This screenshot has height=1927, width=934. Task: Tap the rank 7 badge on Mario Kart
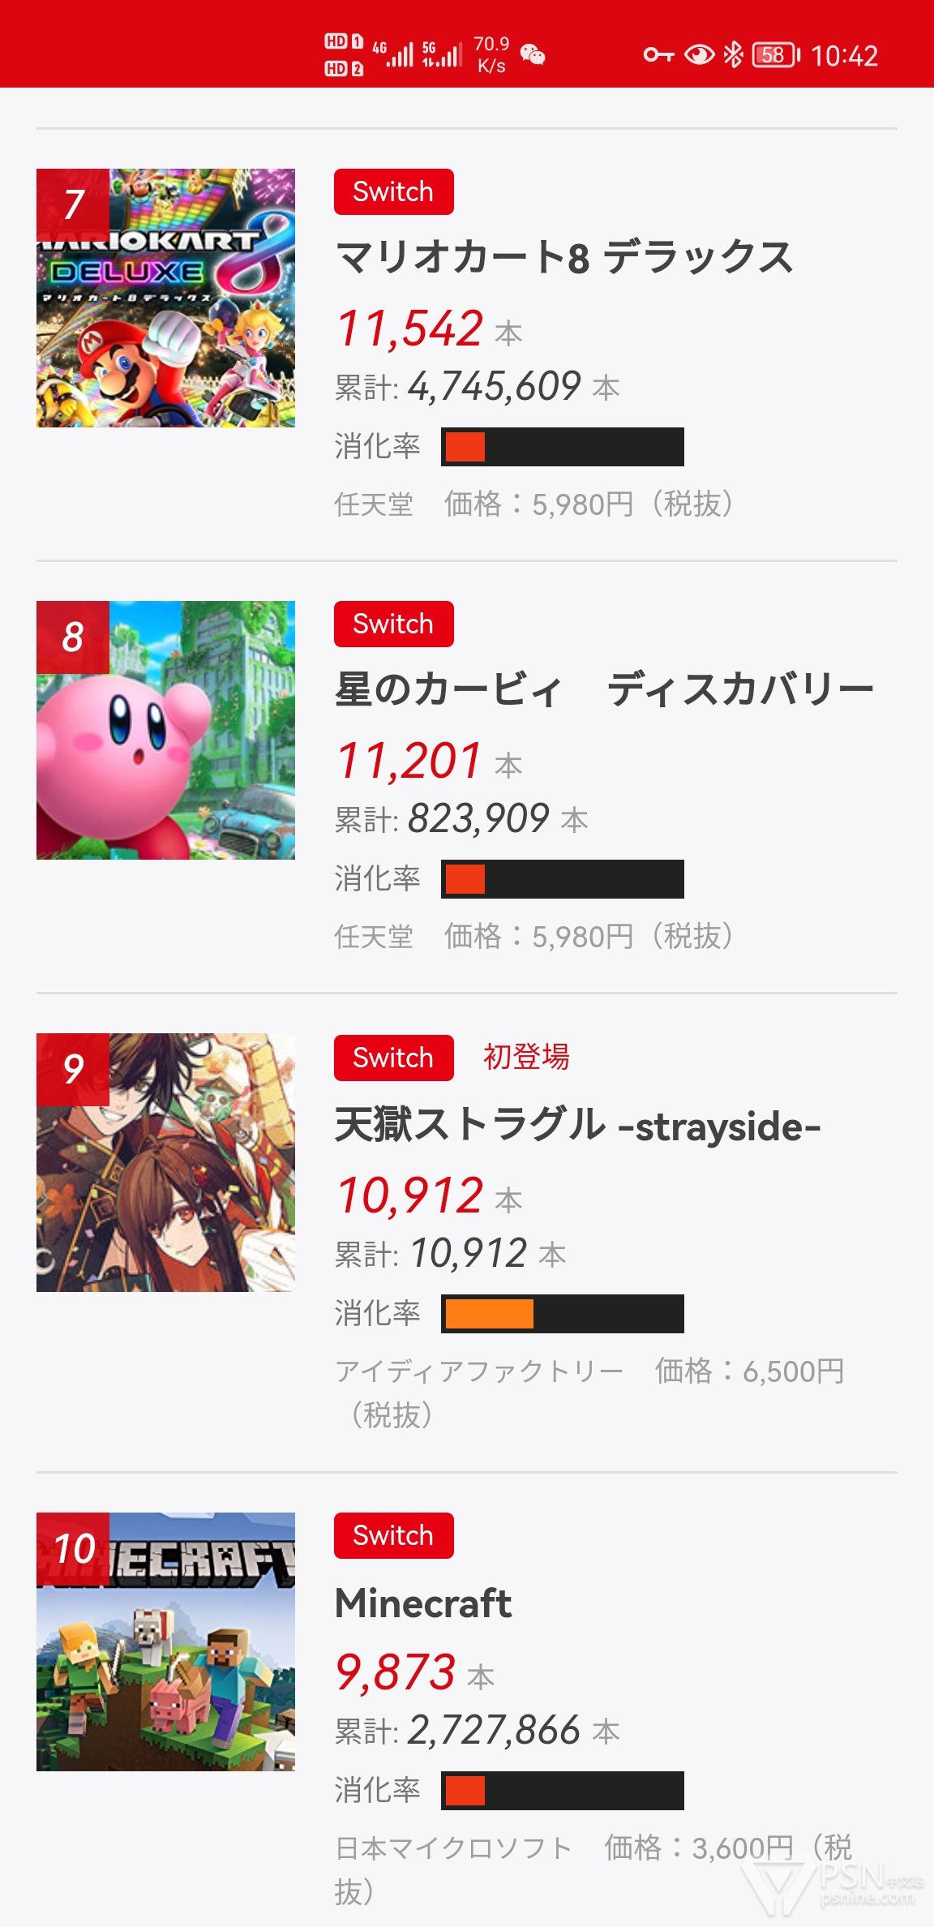73,204
